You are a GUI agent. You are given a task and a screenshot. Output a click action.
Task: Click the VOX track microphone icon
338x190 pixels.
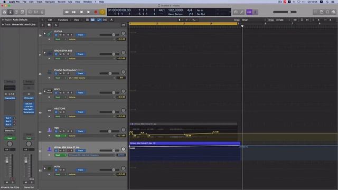tap(49, 130)
